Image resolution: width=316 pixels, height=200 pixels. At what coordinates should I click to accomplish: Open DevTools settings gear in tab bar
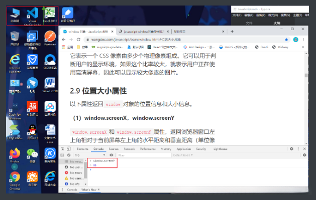[291, 149]
